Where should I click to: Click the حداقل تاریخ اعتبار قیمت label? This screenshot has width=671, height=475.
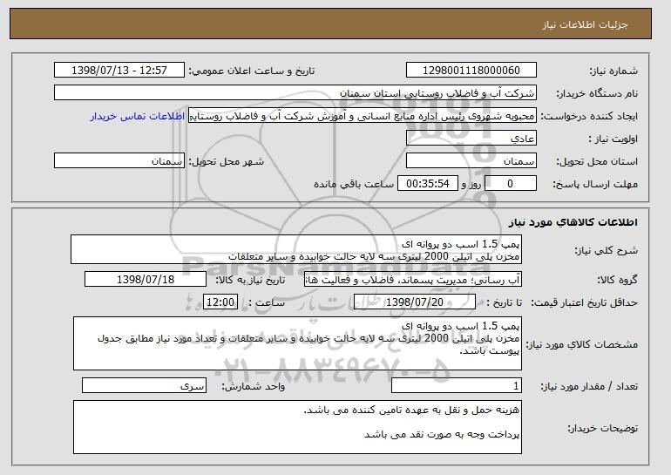point(584,302)
